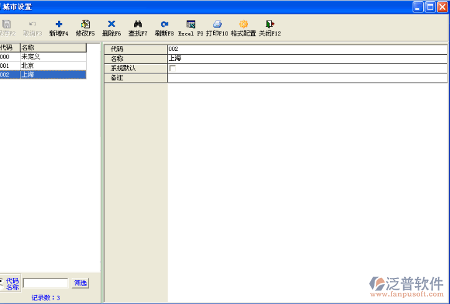Click the 删除F6 delete icon

tap(111, 25)
